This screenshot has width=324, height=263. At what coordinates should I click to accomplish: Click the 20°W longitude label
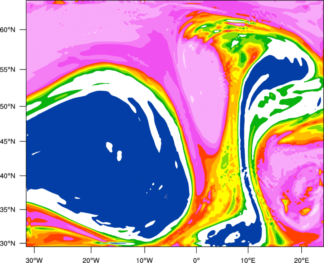point(91,260)
